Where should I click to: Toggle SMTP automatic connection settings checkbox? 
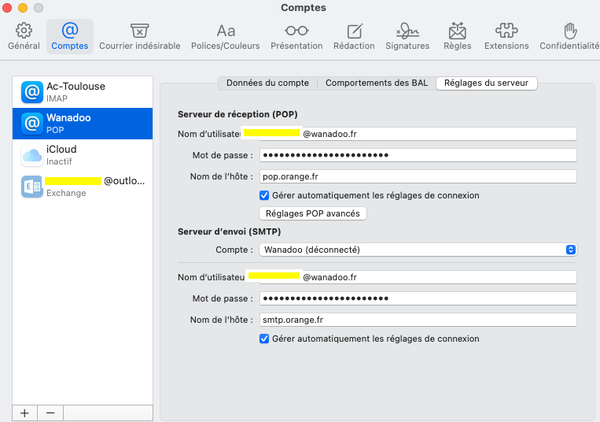(x=264, y=339)
